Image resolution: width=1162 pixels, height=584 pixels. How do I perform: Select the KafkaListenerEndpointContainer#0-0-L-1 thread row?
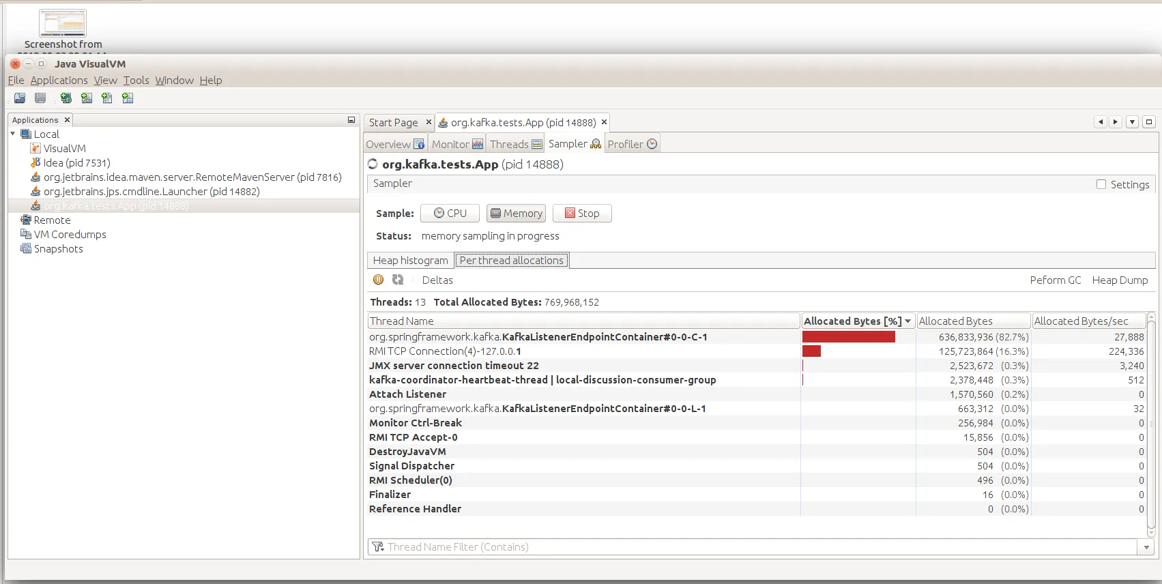click(x=757, y=409)
